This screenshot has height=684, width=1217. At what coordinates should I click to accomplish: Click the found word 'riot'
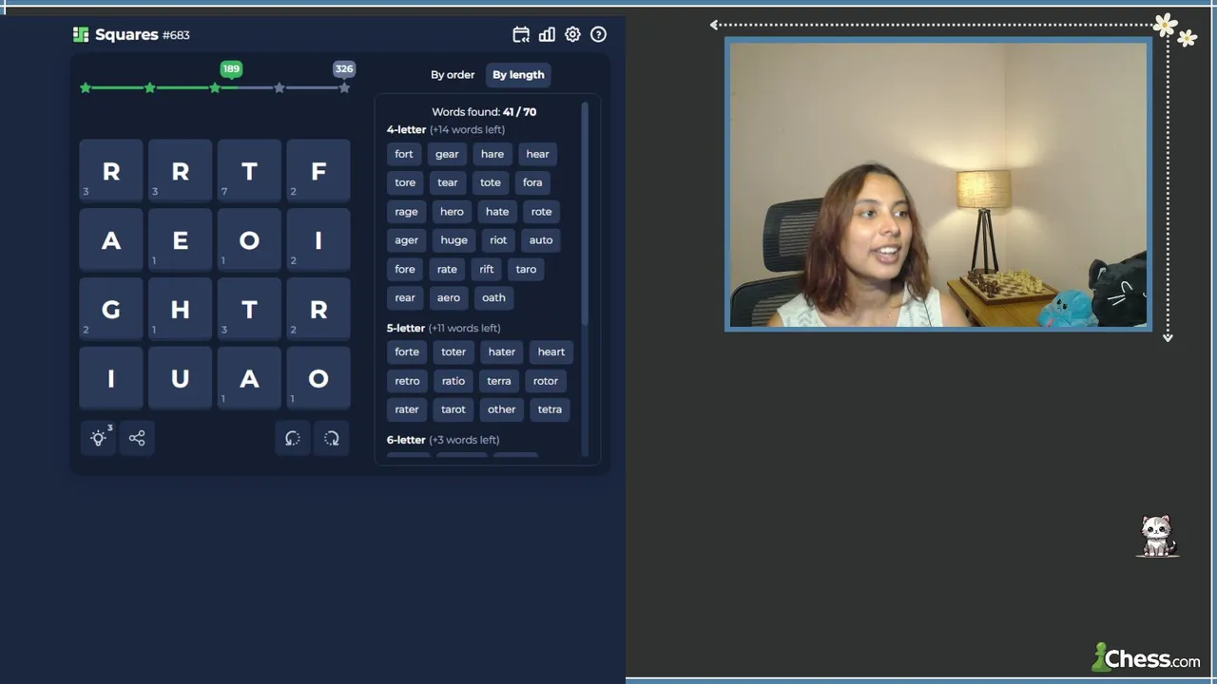(x=498, y=240)
